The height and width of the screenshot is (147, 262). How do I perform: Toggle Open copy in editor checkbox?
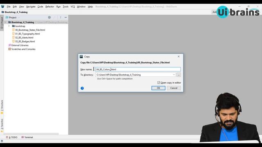click(158, 82)
